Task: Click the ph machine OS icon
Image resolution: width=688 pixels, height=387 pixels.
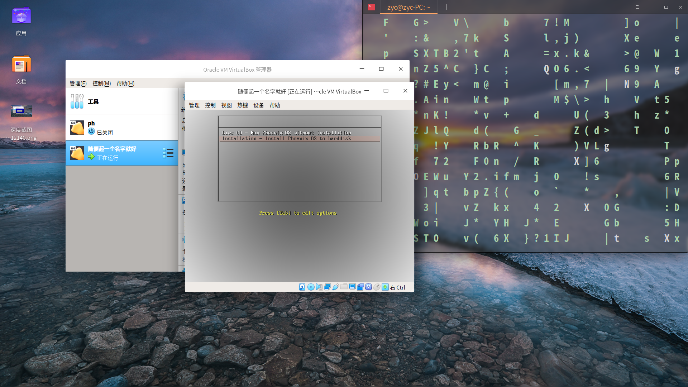Action: (x=77, y=128)
